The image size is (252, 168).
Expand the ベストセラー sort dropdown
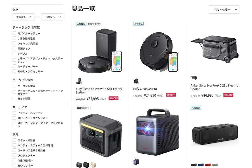(x=224, y=10)
